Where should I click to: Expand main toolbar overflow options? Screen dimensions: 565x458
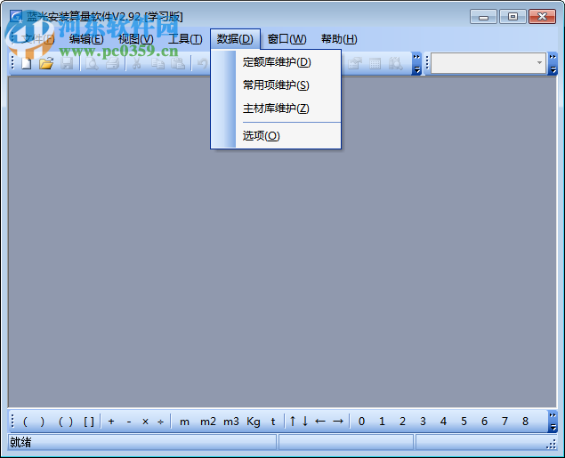point(416,63)
